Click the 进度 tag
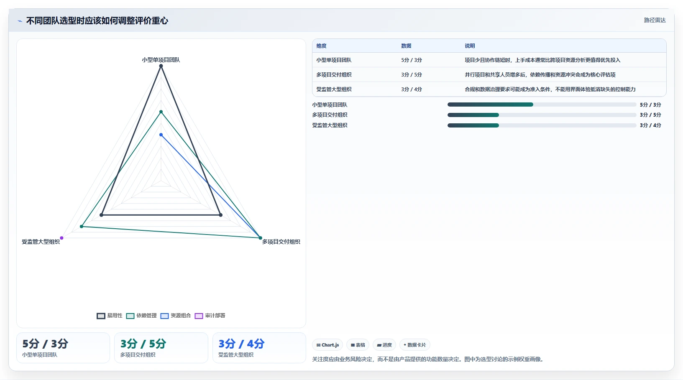The height and width of the screenshot is (380, 683). pyautogui.click(x=384, y=345)
